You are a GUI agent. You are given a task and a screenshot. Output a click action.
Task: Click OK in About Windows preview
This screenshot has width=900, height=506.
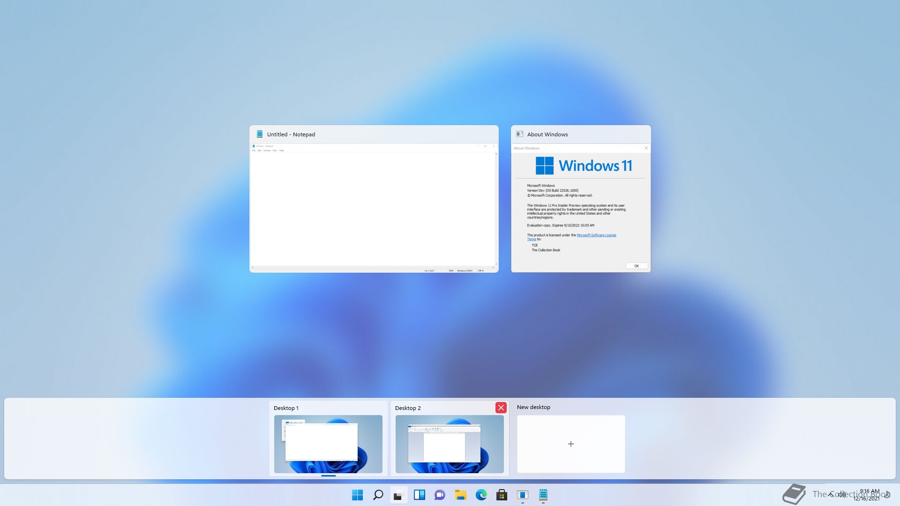637,266
